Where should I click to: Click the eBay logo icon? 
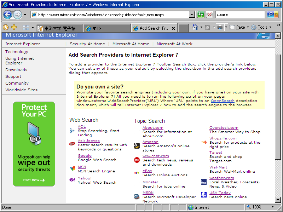[137, 173]
